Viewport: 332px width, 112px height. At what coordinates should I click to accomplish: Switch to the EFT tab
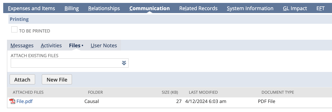click(321, 8)
